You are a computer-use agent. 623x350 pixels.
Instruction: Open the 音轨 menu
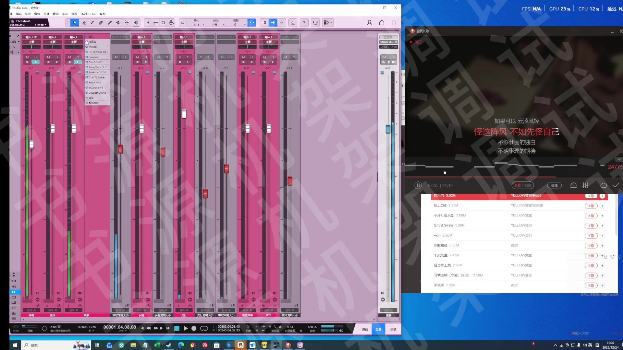tap(37, 14)
